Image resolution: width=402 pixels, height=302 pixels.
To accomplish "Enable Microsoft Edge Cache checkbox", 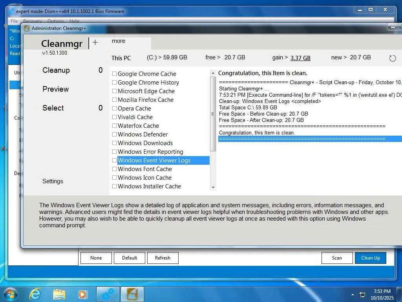I will (114, 91).
